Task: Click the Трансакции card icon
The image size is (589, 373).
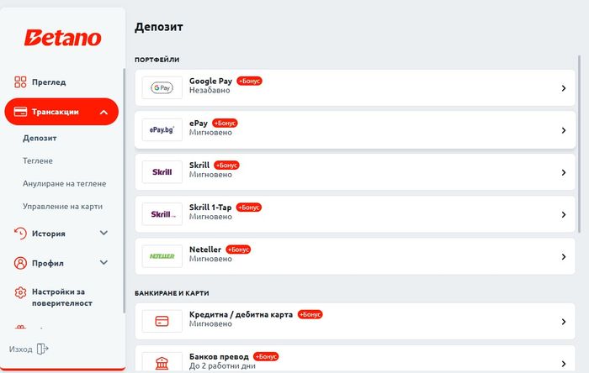Action: [20, 112]
